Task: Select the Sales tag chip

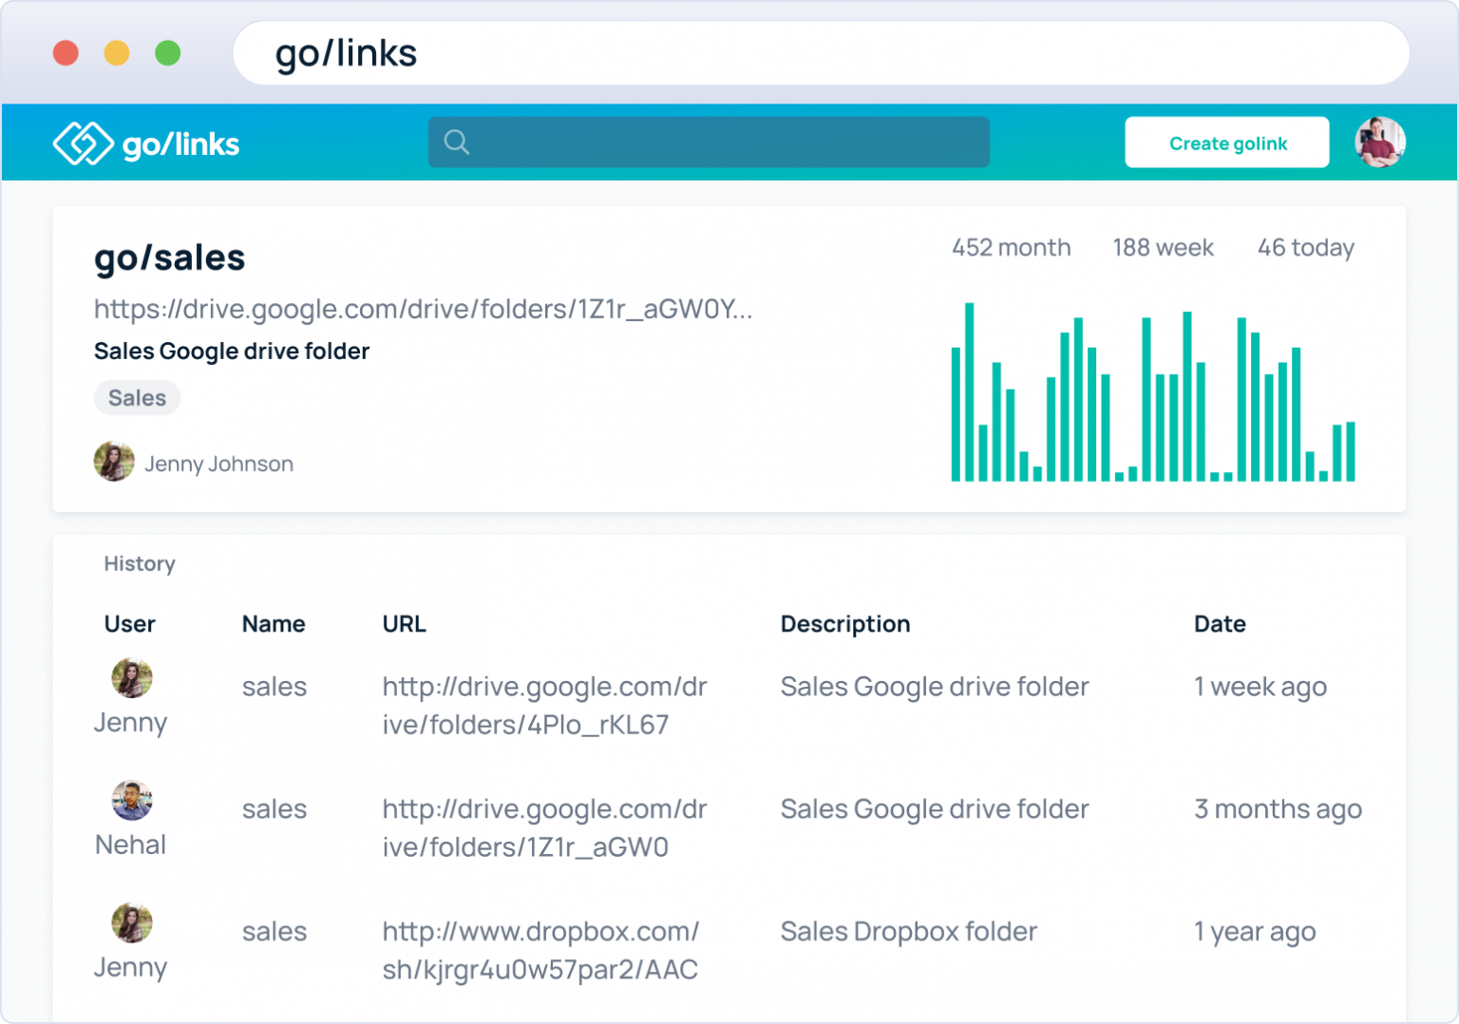Action: [x=137, y=397]
